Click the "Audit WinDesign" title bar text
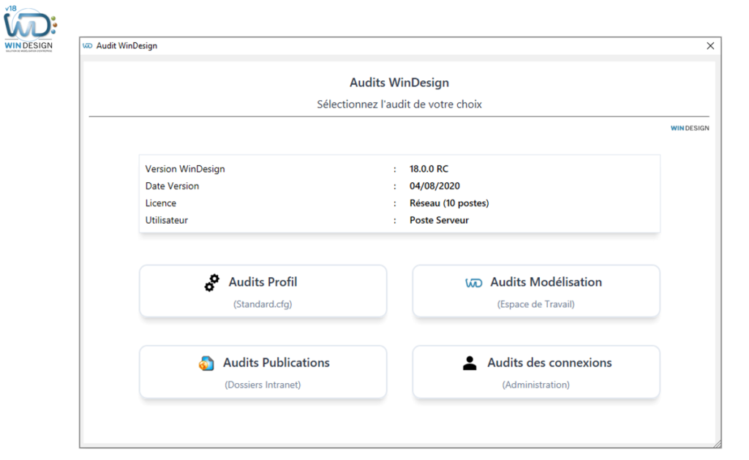The height and width of the screenshot is (460, 749). pyautogui.click(x=127, y=46)
